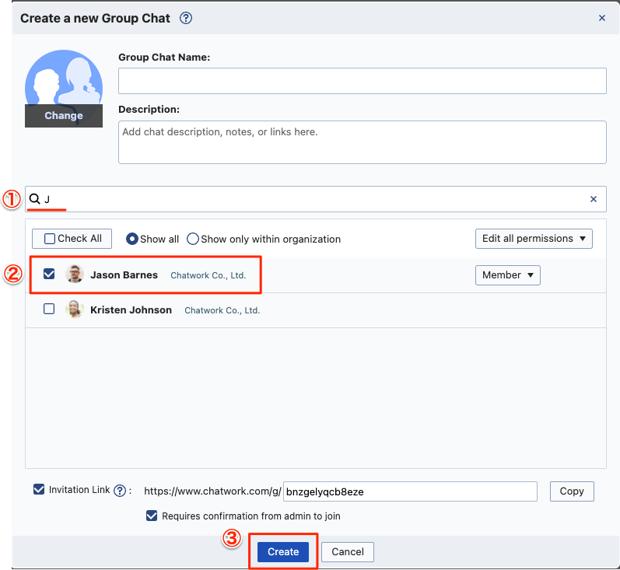Screen dimensions: 620x570
Task: Close the Create Group Chat dialog
Action: point(602,18)
